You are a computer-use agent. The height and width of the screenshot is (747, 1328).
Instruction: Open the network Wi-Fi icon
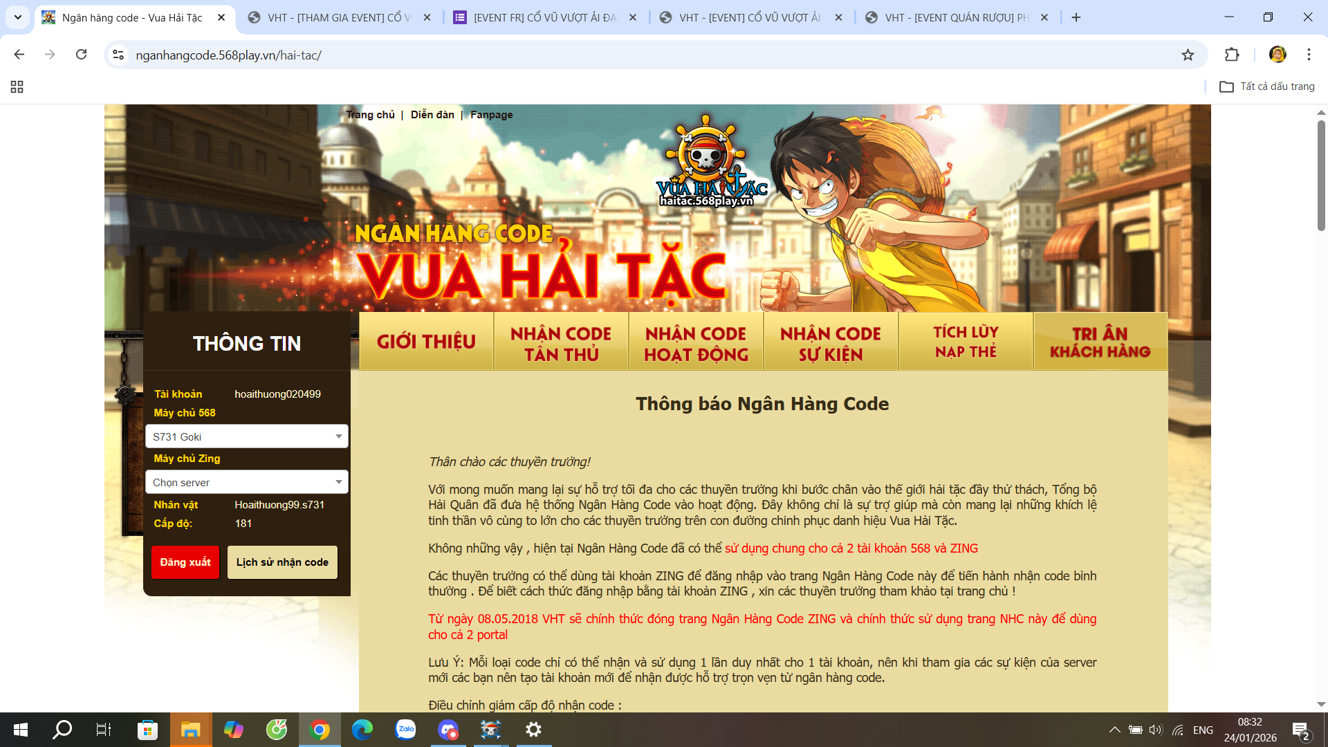1178,730
